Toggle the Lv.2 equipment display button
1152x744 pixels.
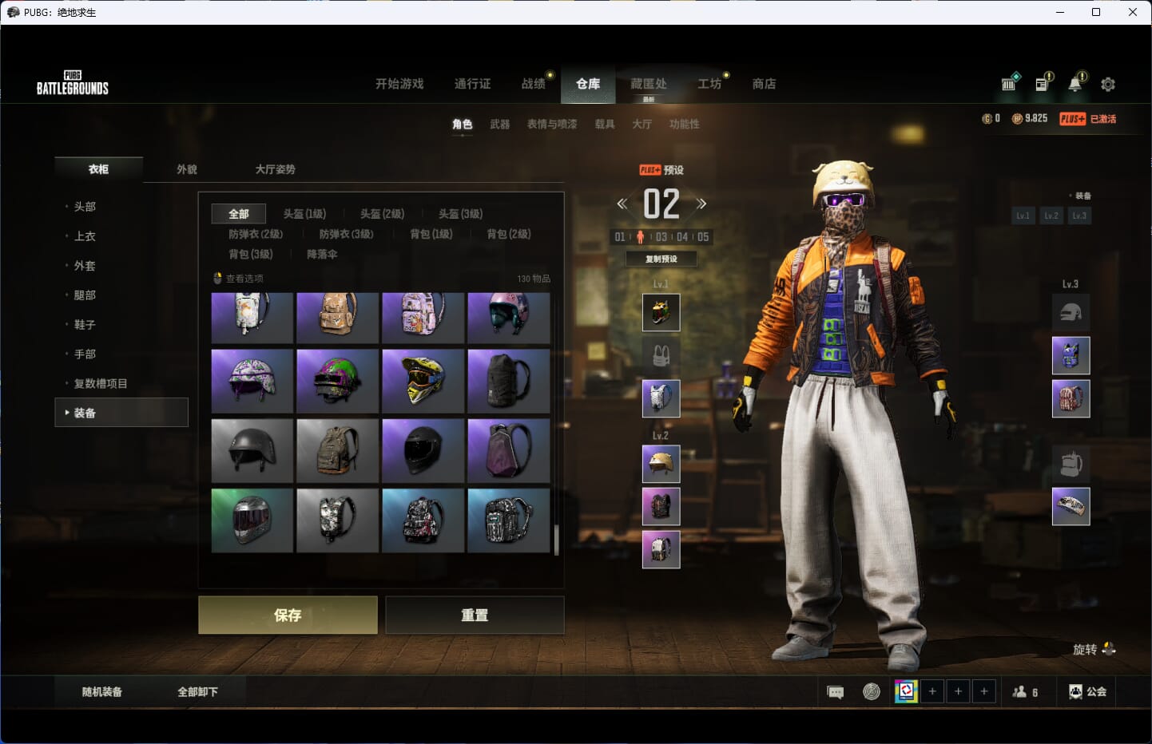click(x=1051, y=216)
